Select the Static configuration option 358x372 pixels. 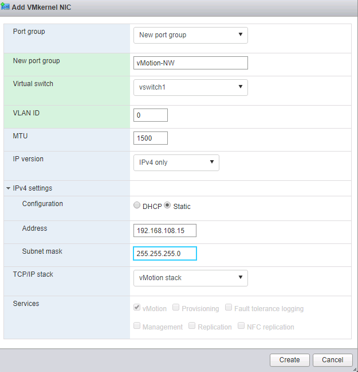pos(168,206)
